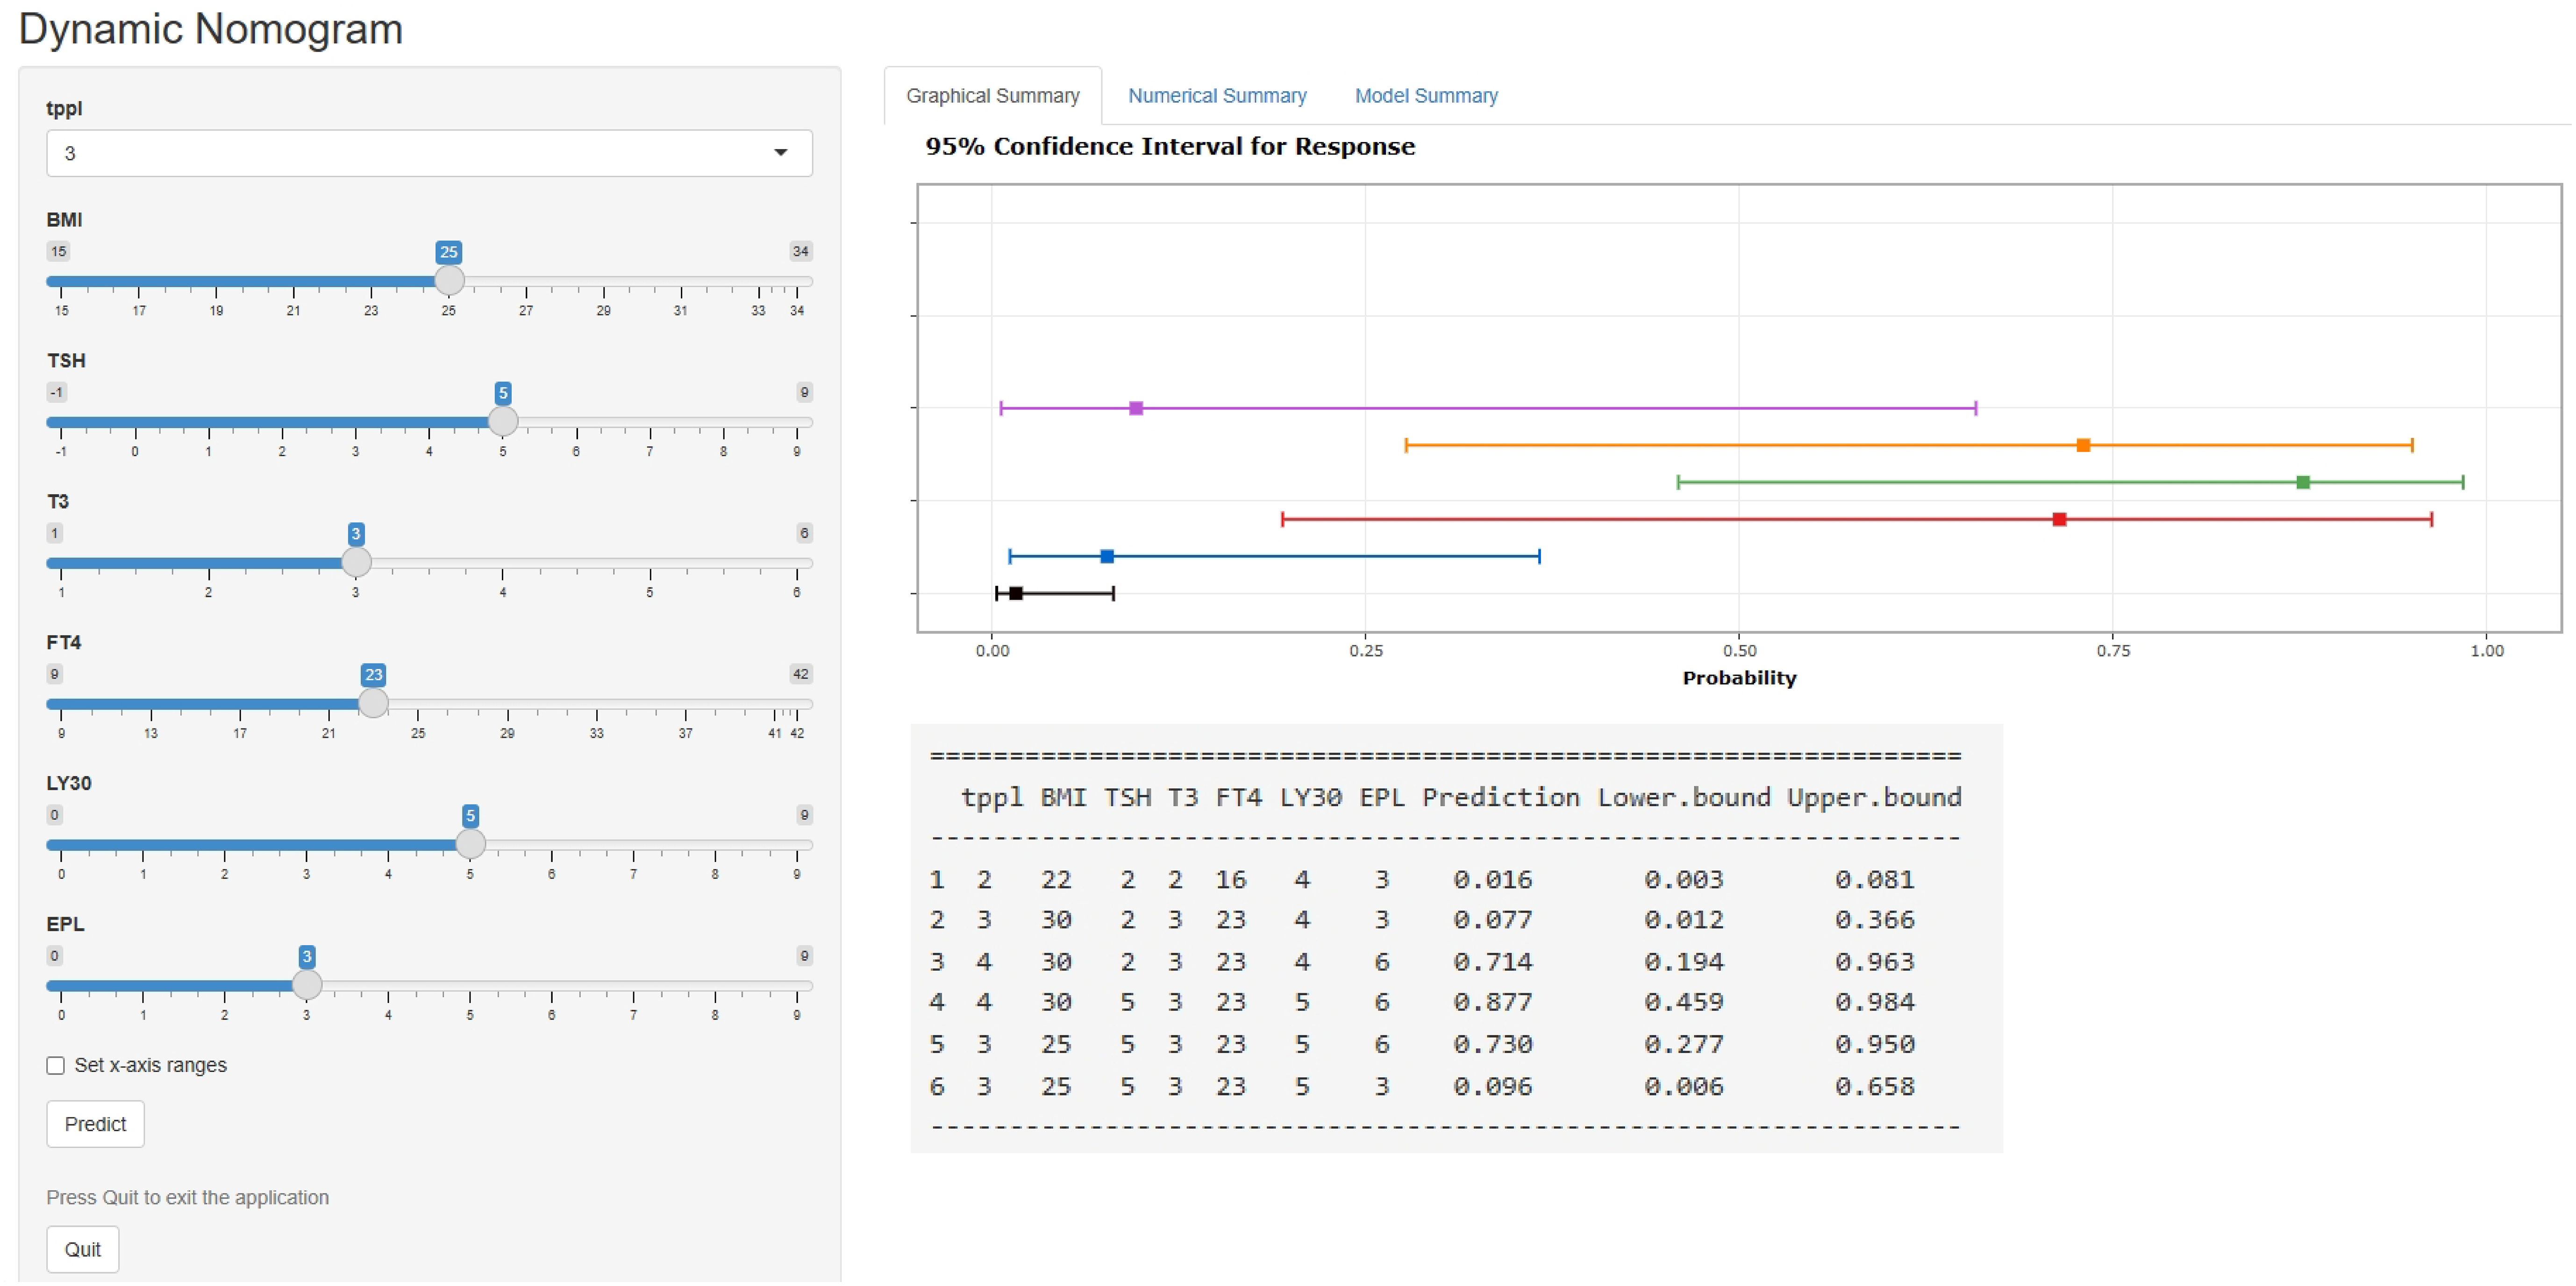Click TSH slider tick label 7

pyautogui.click(x=650, y=452)
